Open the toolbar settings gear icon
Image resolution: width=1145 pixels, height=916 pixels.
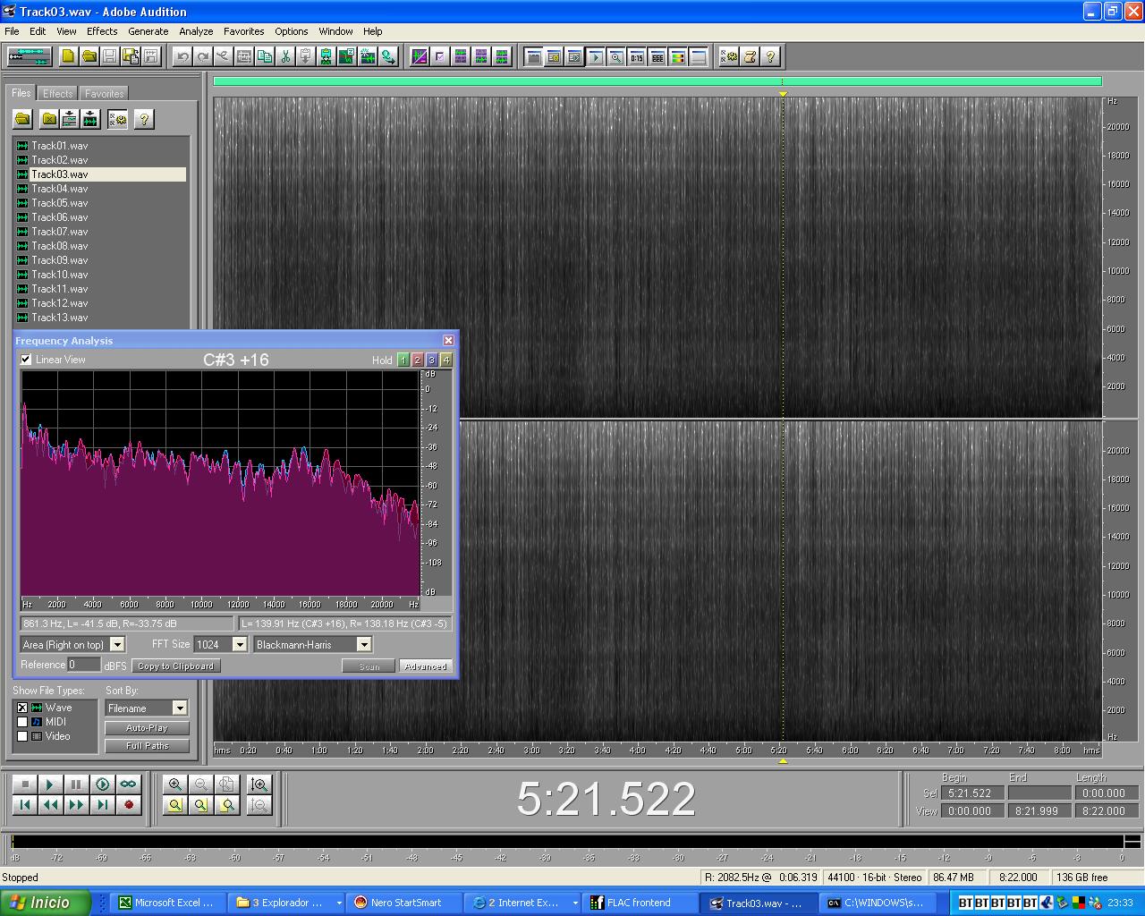click(x=729, y=56)
